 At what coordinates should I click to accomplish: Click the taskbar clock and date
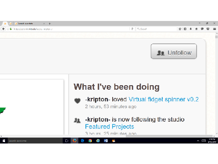(212, 141)
